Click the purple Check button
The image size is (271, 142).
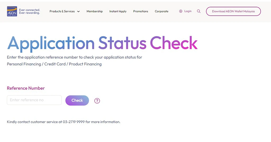point(77,100)
